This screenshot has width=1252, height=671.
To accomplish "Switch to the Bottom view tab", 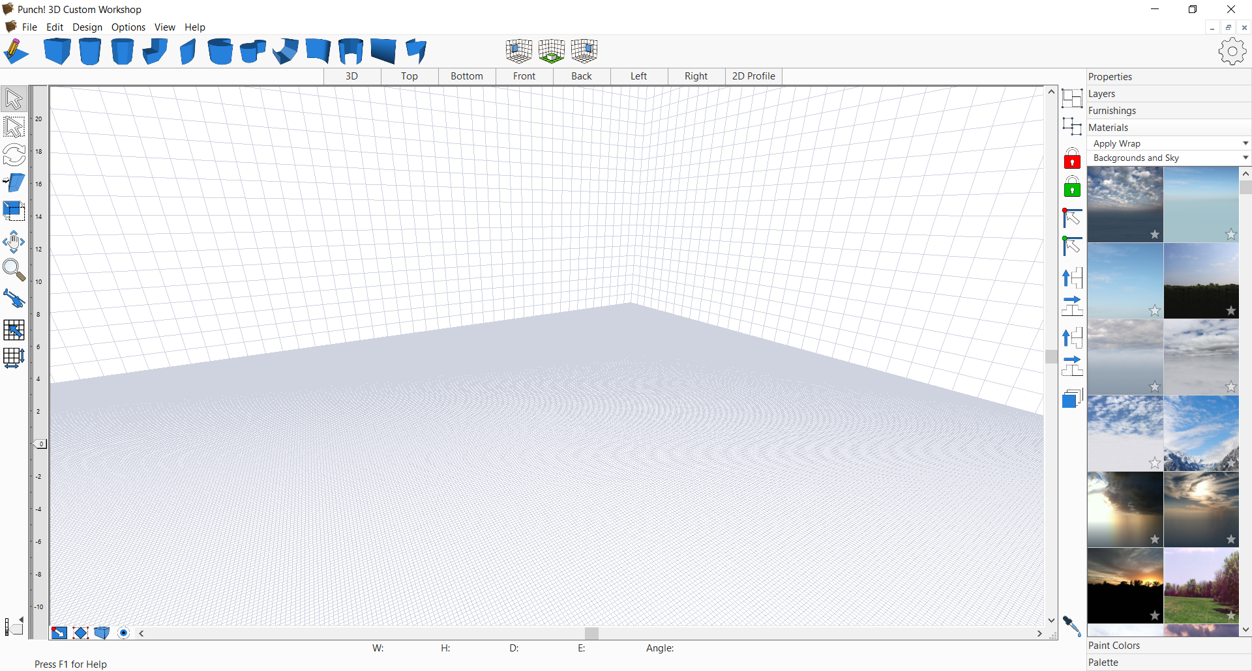I will (467, 76).
